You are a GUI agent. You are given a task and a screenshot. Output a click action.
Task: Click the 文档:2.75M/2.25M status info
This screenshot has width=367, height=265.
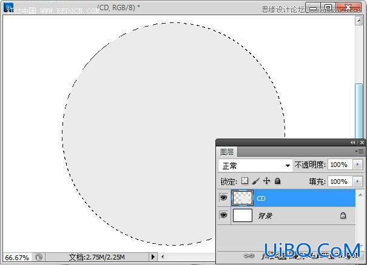tap(96, 257)
